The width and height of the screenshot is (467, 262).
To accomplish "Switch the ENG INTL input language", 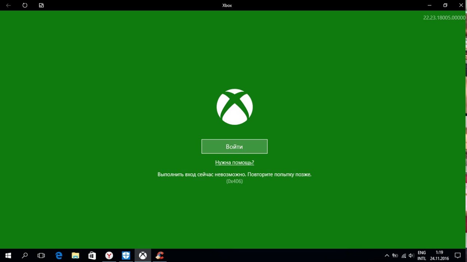I will tap(422, 255).
